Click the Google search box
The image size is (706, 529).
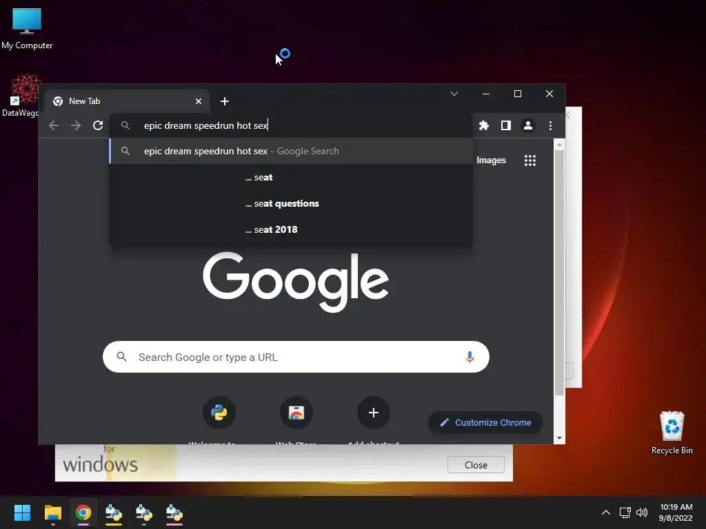pos(296,357)
